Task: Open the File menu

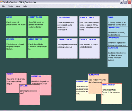Action: (4, 6)
